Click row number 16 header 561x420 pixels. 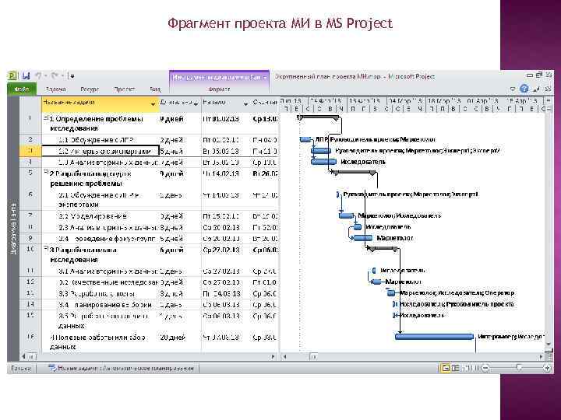click(x=30, y=341)
